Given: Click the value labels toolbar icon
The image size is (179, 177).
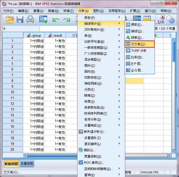Looking at the screenshot, I should tap(160, 20).
